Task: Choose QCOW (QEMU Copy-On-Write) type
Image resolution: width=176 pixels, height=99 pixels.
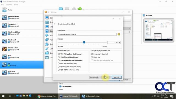Action: coord(59,67)
